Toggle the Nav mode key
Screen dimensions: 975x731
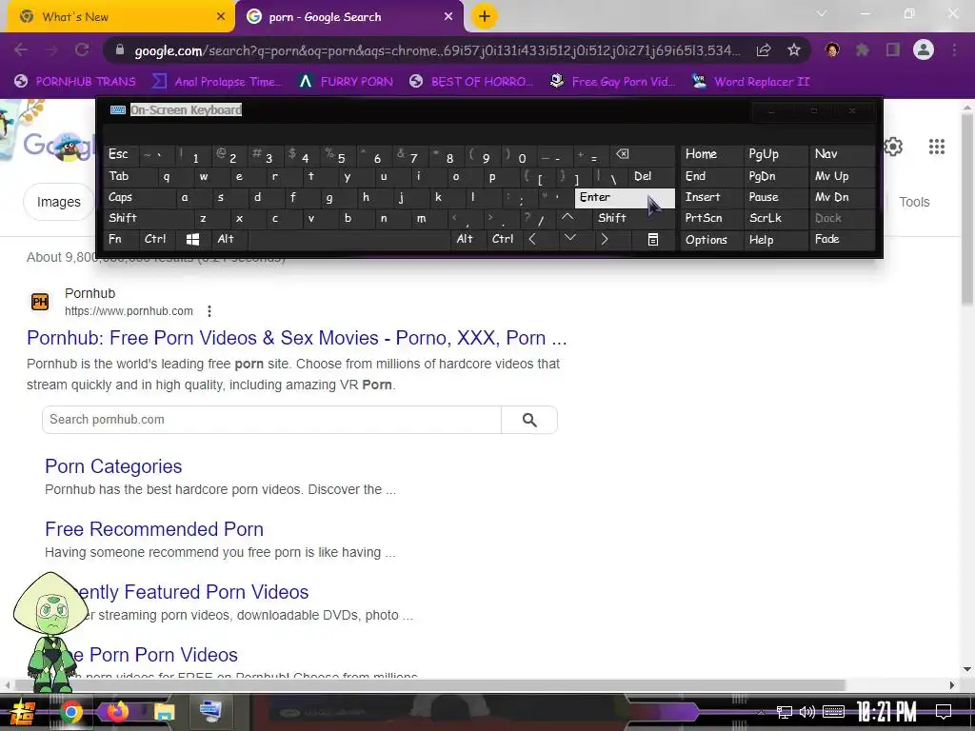[x=842, y=155]
